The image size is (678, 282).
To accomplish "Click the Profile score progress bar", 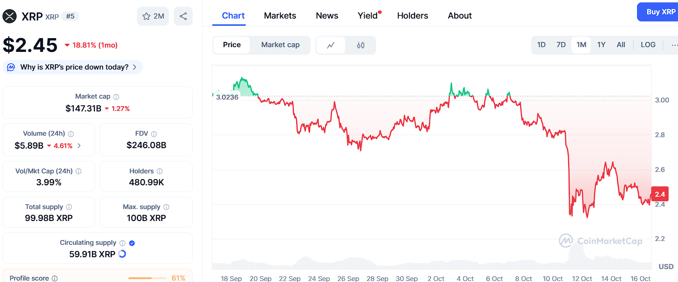I will pyautogui.click(x=147, y=278).
